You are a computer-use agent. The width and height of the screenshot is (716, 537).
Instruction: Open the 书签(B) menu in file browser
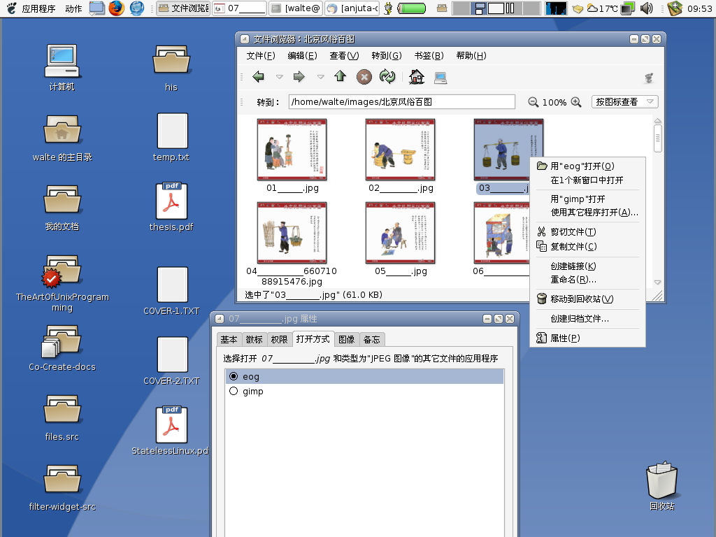click(429, 56)
